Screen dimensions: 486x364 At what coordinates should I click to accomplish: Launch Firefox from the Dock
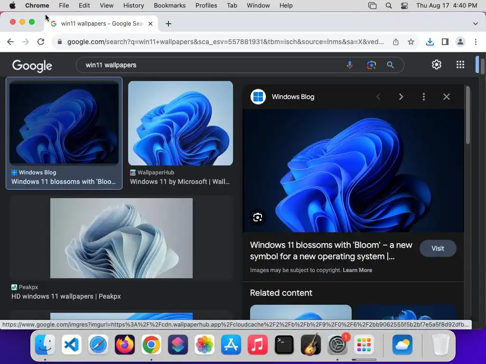click(x=125, y=345)
